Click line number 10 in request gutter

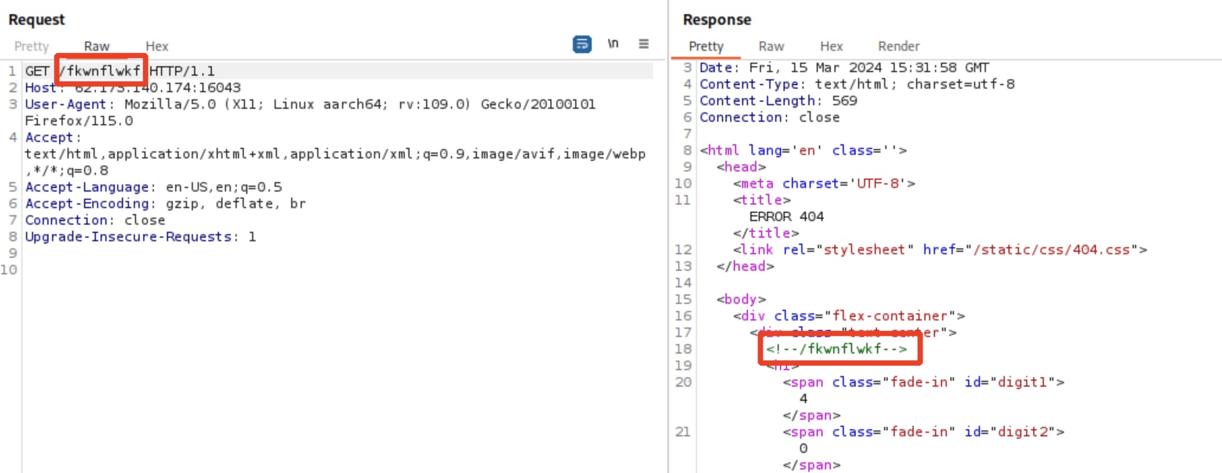point(9,270)
